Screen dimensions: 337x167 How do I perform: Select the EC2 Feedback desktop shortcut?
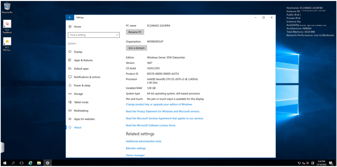[7, 27]
